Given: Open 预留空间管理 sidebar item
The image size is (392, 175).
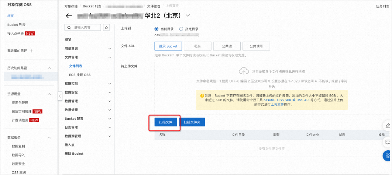Looking at the screenshot, I should click(21, 111).
